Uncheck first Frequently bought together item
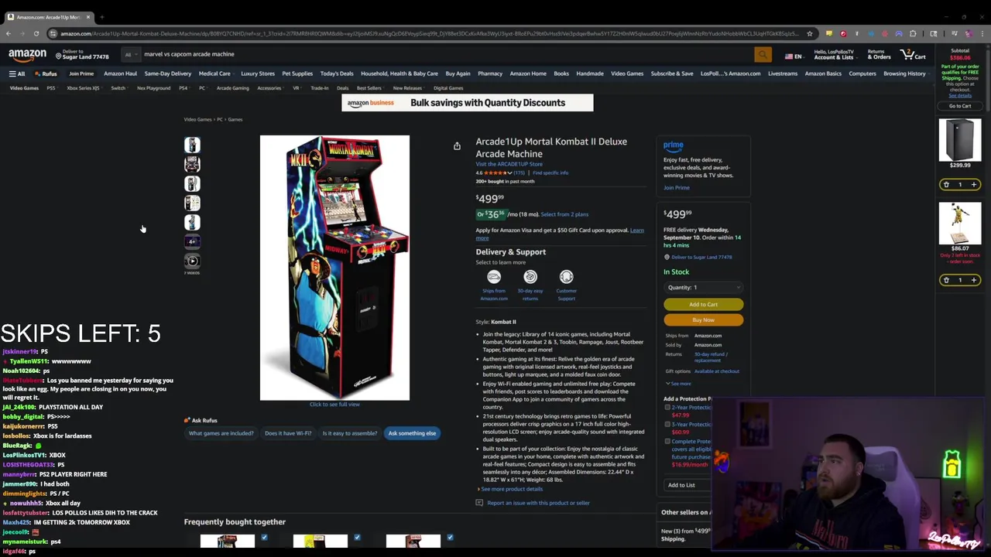Screen dimensions: 991x557 [x=264, y=537]
